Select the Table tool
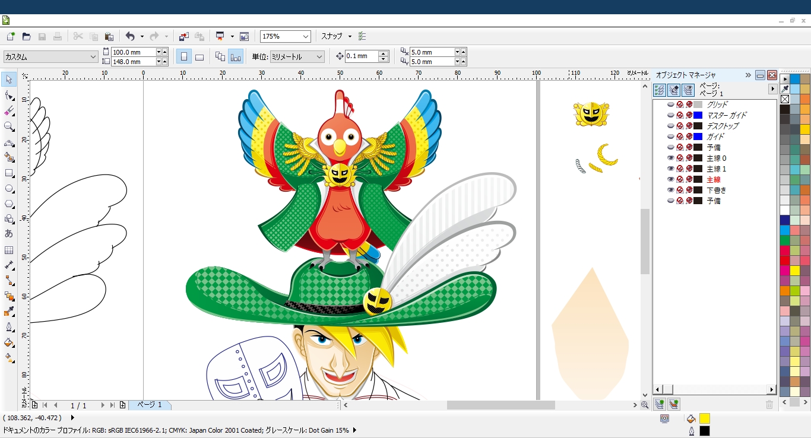 click(x=9, y=250)
